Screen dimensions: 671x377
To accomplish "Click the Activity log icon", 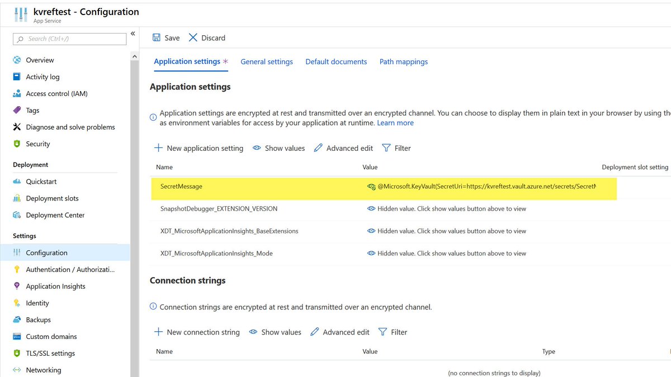I will pyautogui.click(x=16, y=77).
